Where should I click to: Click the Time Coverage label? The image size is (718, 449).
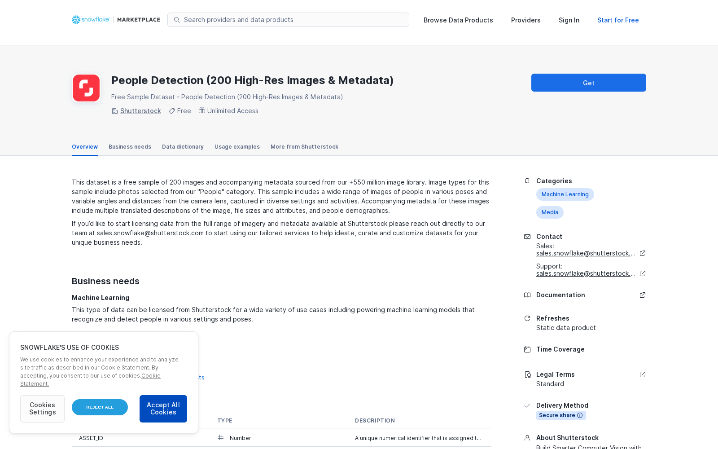click(560, 349)
